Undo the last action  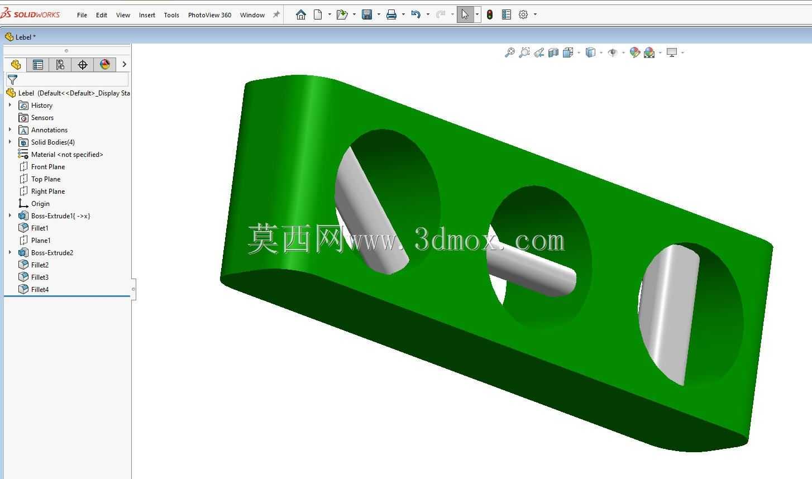coord(416,15)
